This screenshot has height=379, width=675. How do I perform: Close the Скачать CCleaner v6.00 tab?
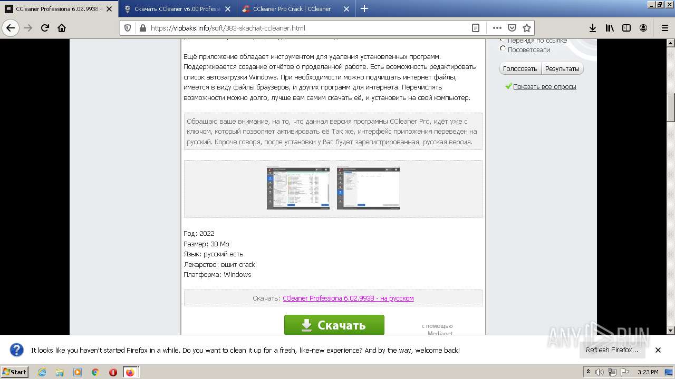coord(228,9)
